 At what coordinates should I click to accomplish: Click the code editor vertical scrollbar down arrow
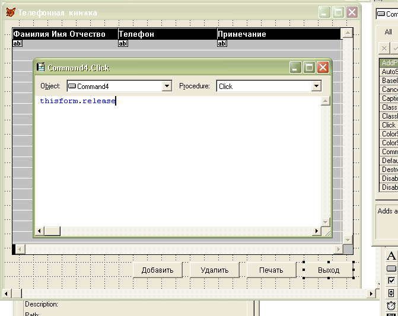[325, 222]
